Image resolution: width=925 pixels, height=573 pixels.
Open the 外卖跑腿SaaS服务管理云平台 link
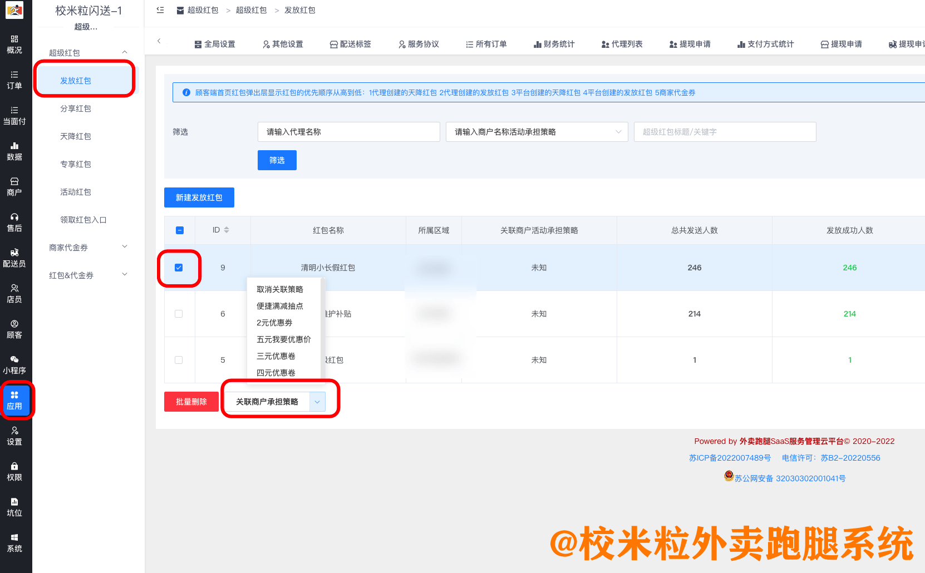coord(791,441)
